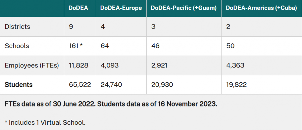Click the 20,930 Pacific students cell

click(162, 85)
